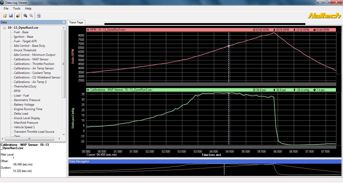Pin the Data panel with the pushpin icon
Screen dimensions: 343x183
[x=64, y=22]
